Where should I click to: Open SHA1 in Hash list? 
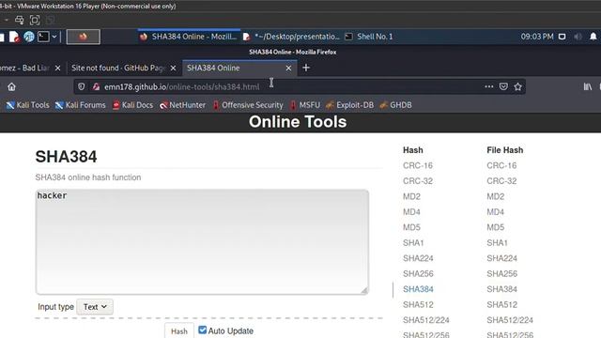coord(413,243)
